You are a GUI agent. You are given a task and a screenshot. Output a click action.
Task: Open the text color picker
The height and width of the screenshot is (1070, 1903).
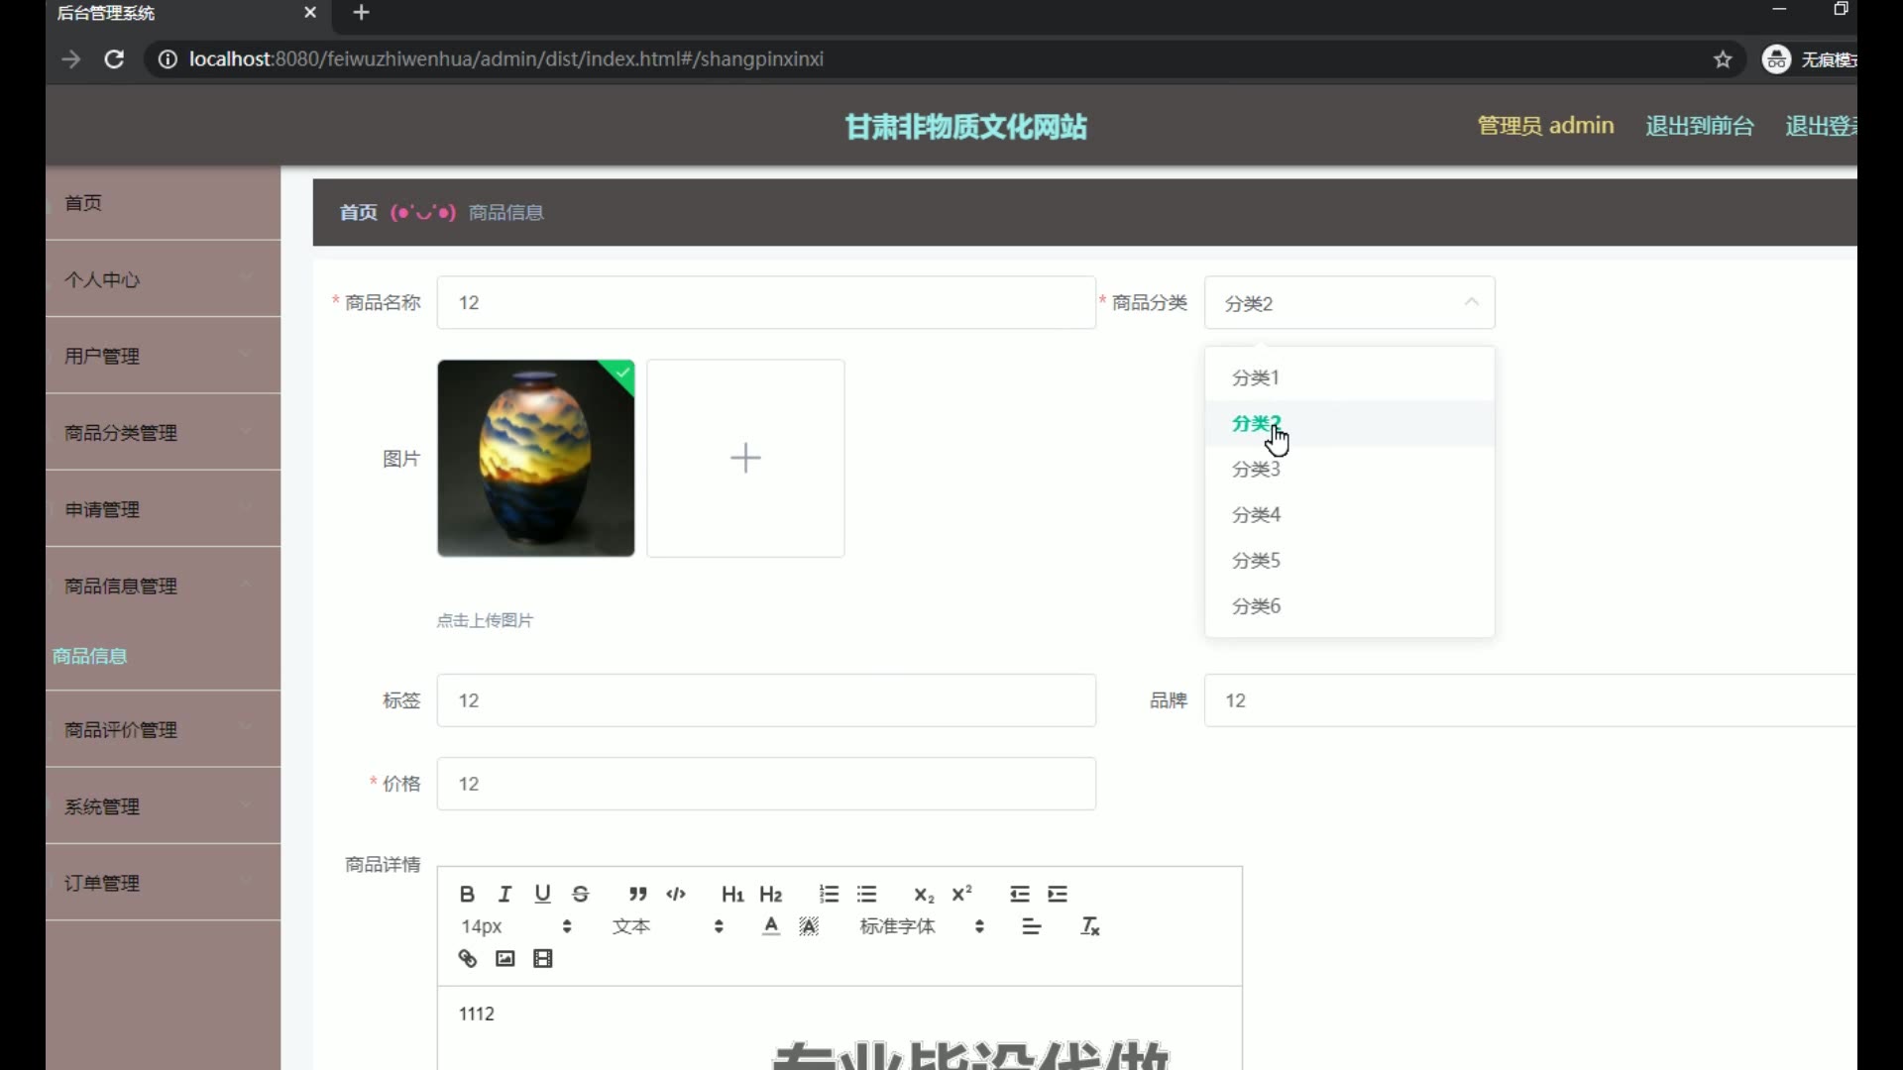point(771,926)
